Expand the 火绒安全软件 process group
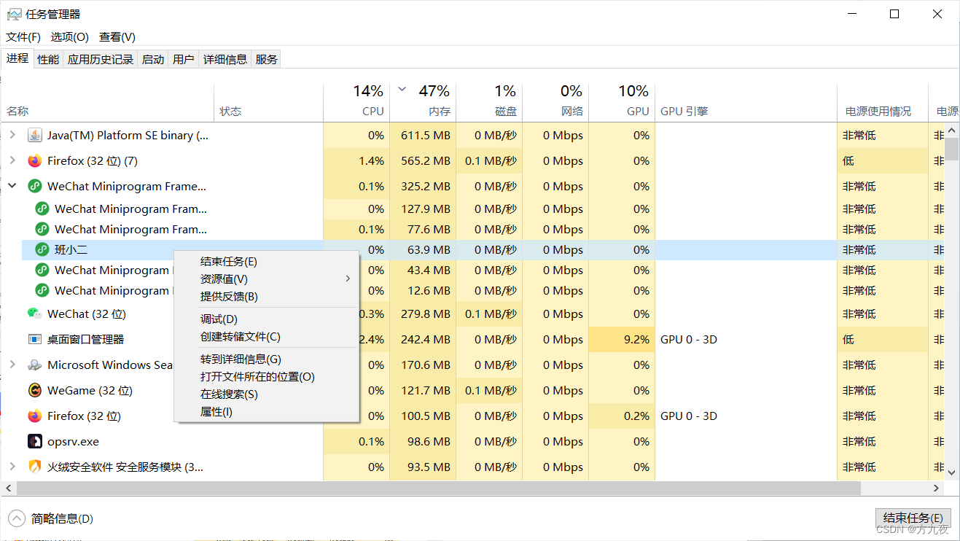 point(12,467)
